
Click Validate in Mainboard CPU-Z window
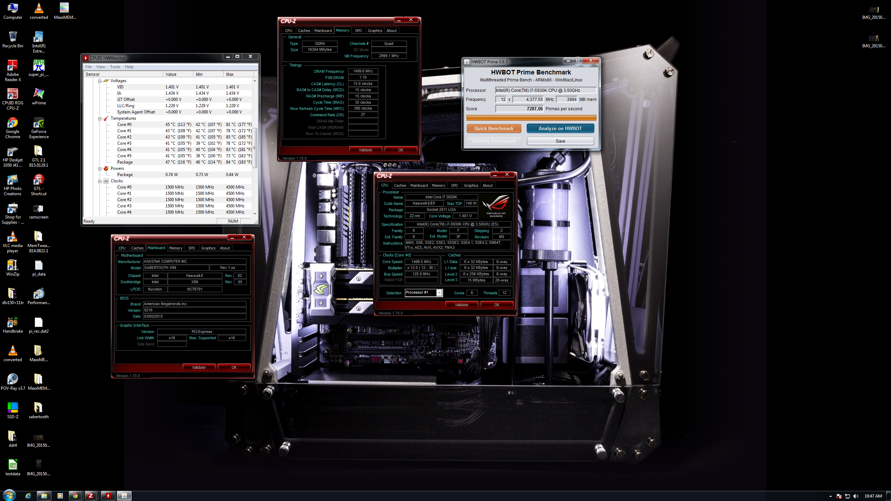(199, 367)
